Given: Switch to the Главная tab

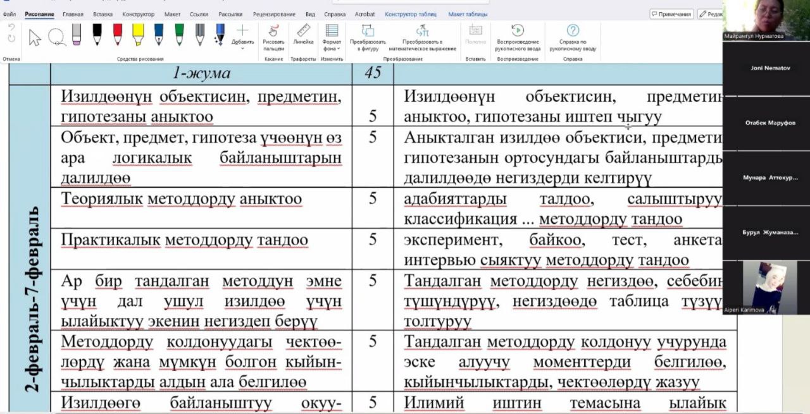Looking at the screenshot, I should point(73,14).
